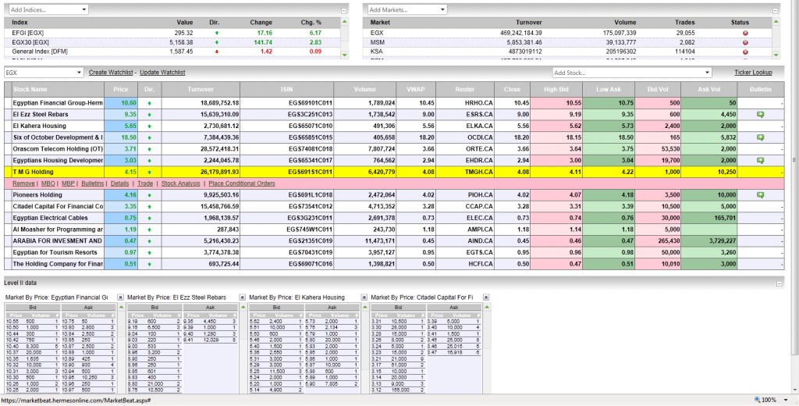Sort watchlist by the Stock Name column header
The image size is (799, 406).
coord(58,89)
